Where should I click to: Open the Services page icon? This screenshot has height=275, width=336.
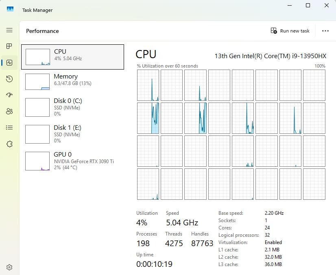pos(9,144)
